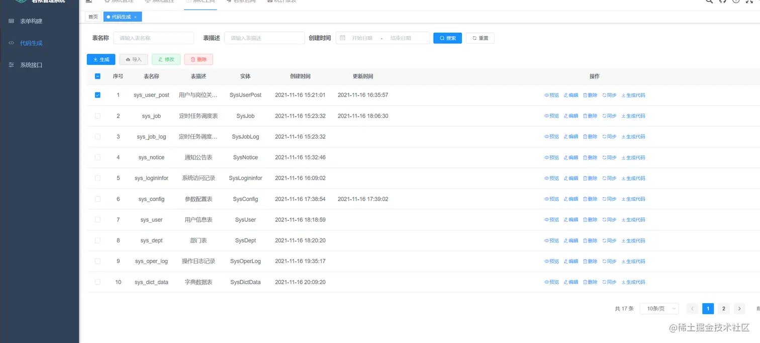Sync the sys_job table
Screen dimensions: 760x343
pyautogui.click(x=609, y=116)
